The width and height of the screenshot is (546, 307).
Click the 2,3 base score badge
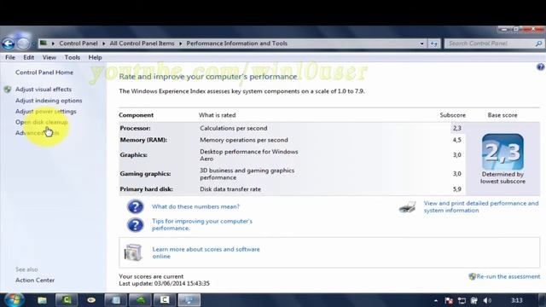tap(502, 152)
